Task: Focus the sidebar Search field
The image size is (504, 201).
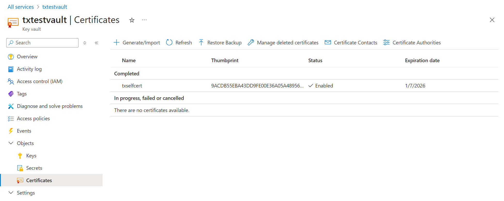Action: 42,43
